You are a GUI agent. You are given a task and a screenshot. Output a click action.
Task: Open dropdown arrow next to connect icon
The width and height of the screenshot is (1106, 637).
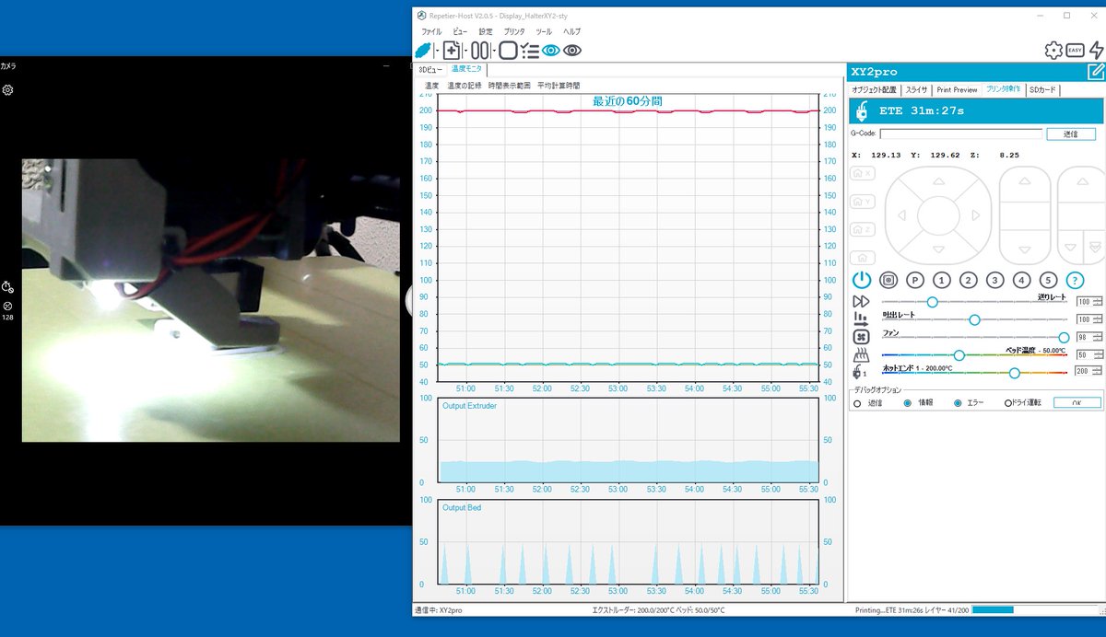tap(437, 52)
